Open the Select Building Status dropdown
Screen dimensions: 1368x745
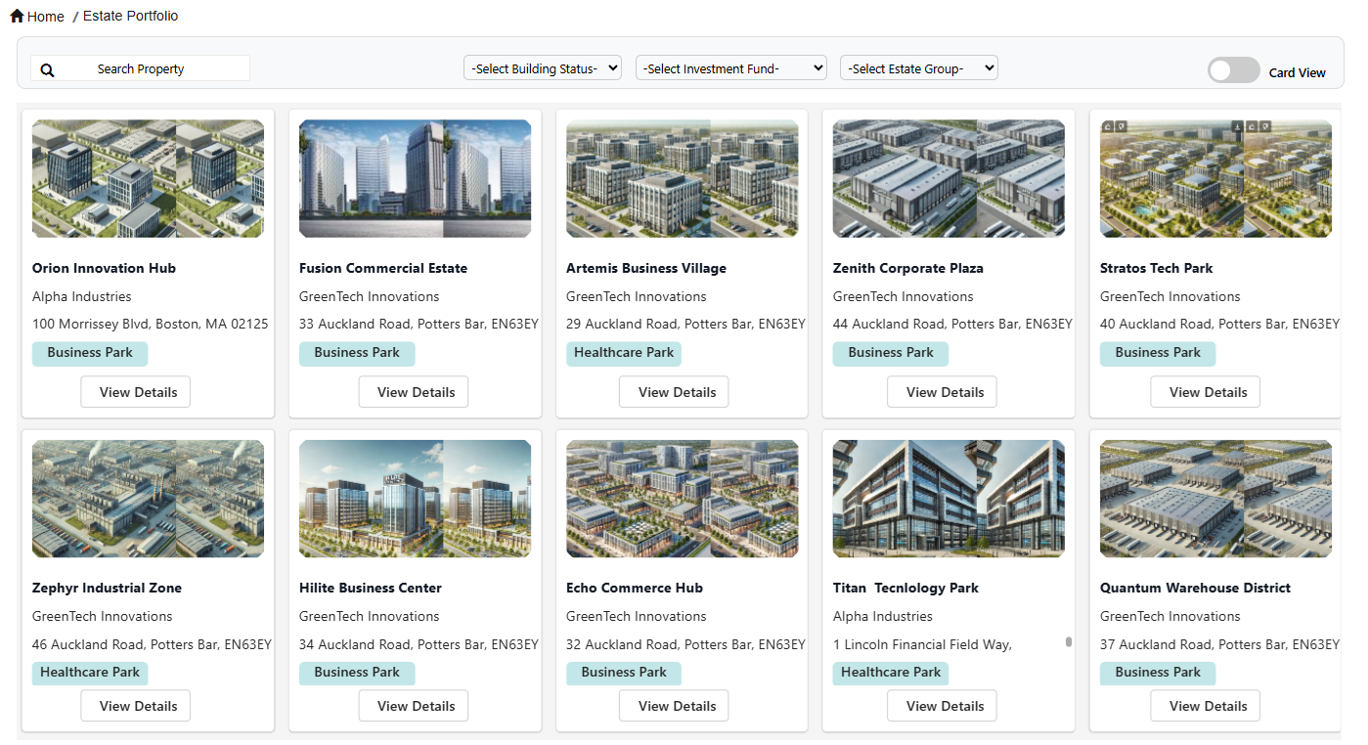(x=542, y=67)
